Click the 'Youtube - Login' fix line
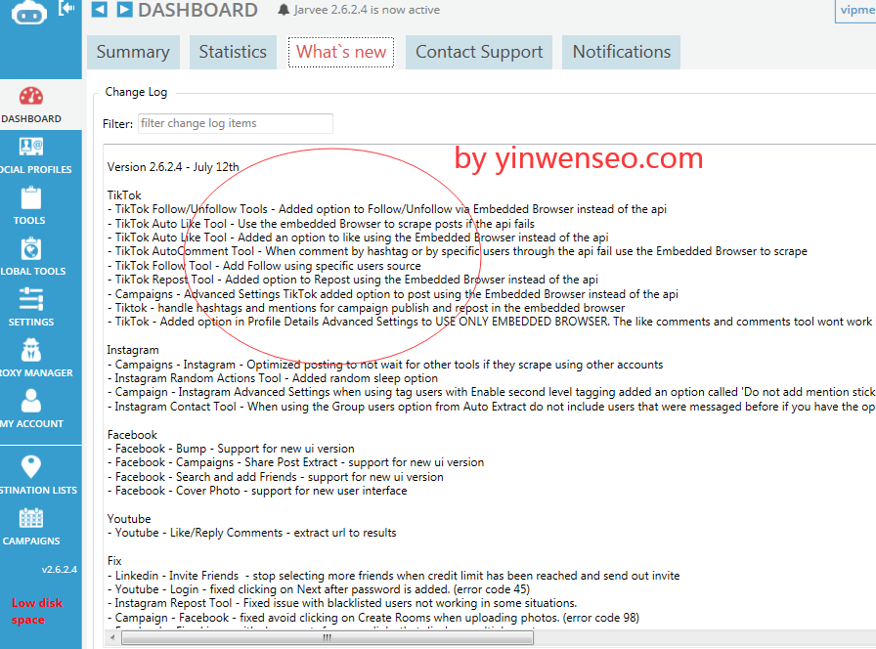This screenshot has height=649, width=876. click(x=319, y=589)
